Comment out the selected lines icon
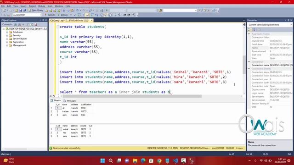Screen dimensions: 294x165 115,15
